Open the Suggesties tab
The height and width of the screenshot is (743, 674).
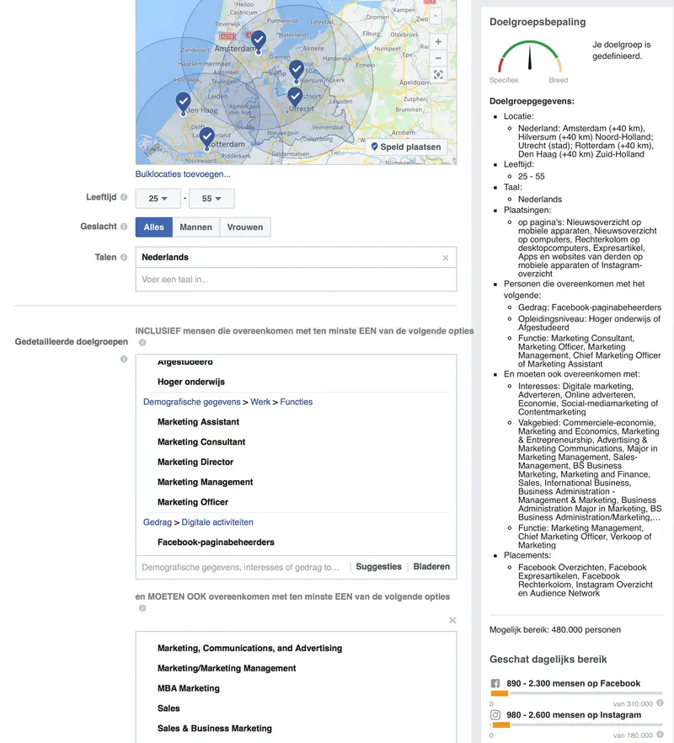point(378,567)
